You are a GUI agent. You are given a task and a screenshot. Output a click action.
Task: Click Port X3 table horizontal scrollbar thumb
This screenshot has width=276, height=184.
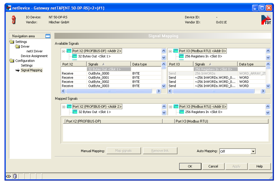[214, 91]
